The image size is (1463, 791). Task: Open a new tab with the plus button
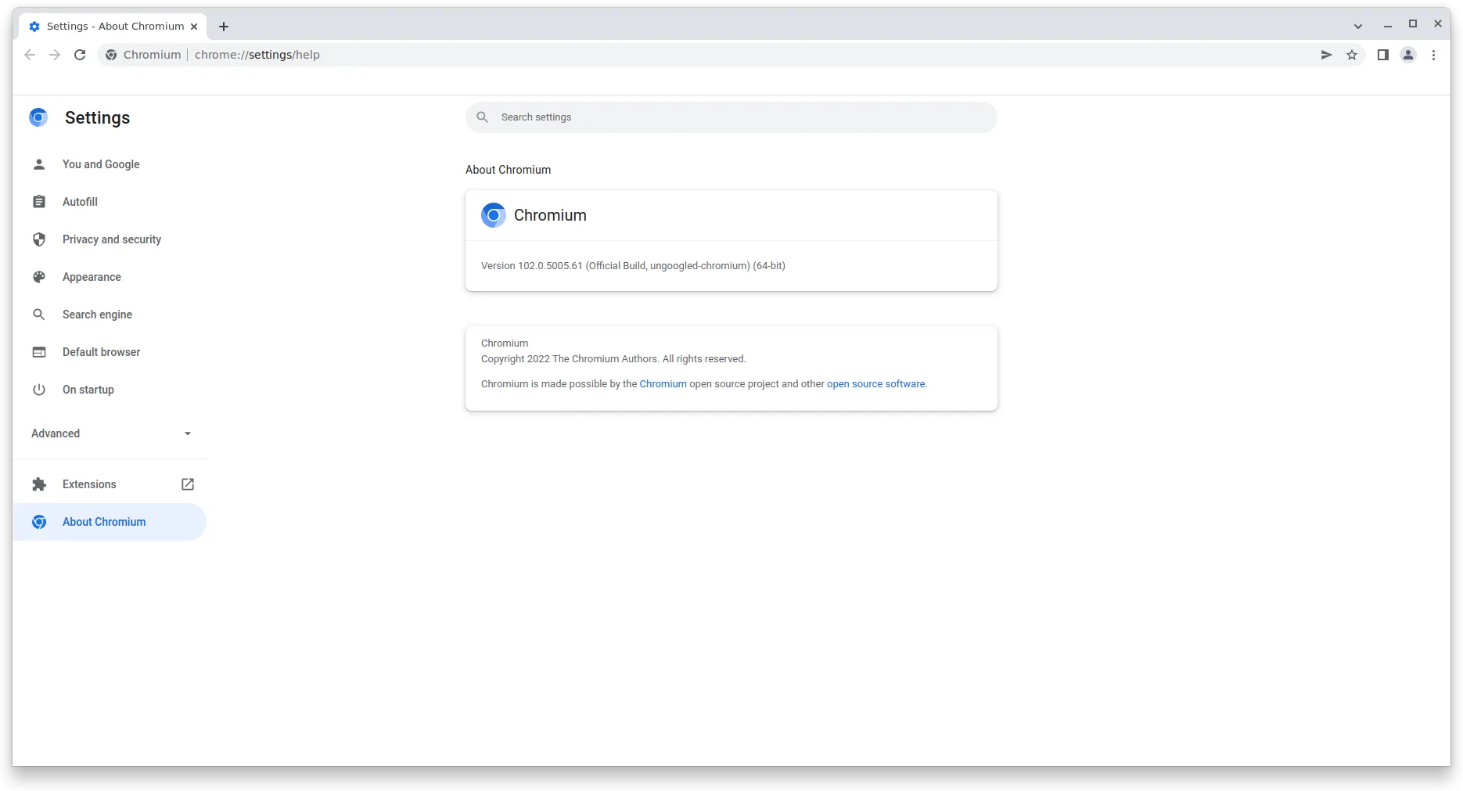tap(224, 27)
